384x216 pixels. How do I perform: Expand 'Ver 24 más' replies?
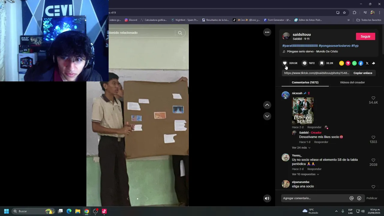click(301, 148)
